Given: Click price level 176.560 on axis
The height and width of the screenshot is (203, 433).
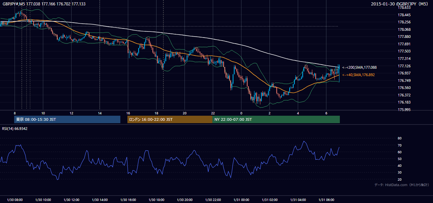Looking at the screenshot, I should pos(404,88).
